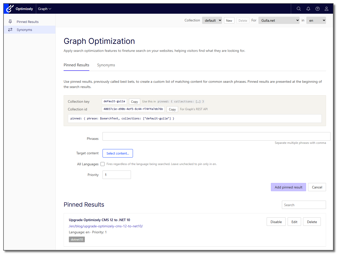Edit the Upgrade Optimizely CMS pinned result

(294, 222)
